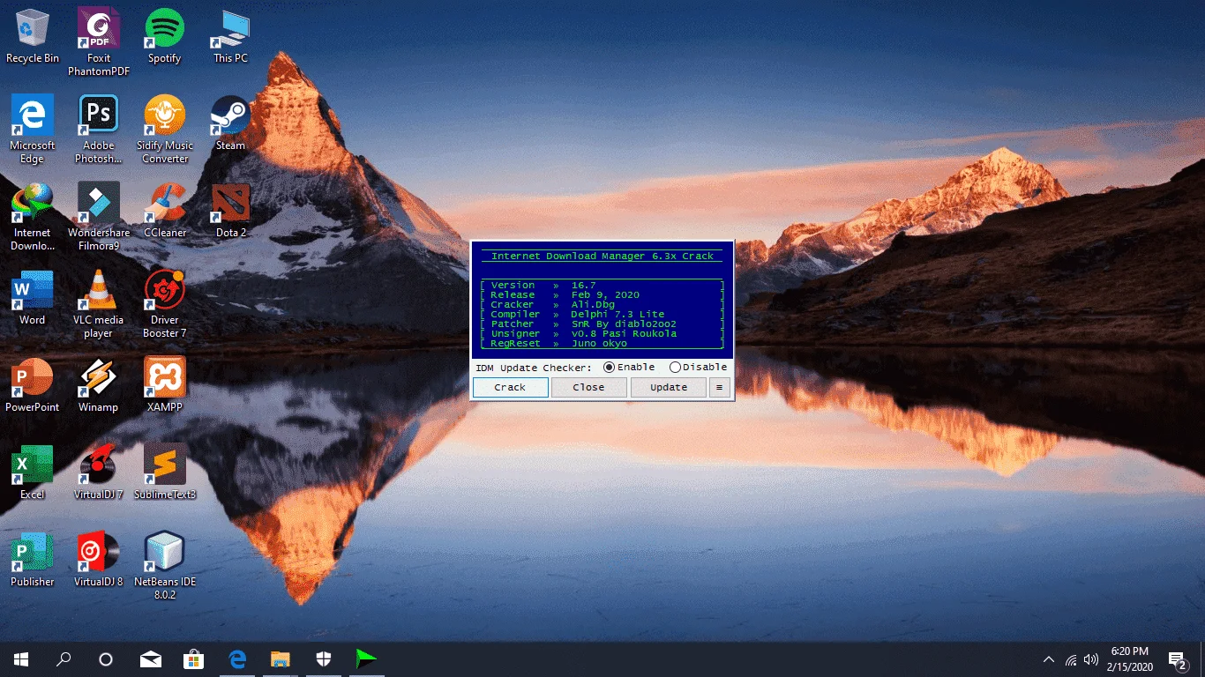This screenshot has height=677, width=1205.
Task: Expand hidden system tray icons
Action: [x=1049, y=658]
